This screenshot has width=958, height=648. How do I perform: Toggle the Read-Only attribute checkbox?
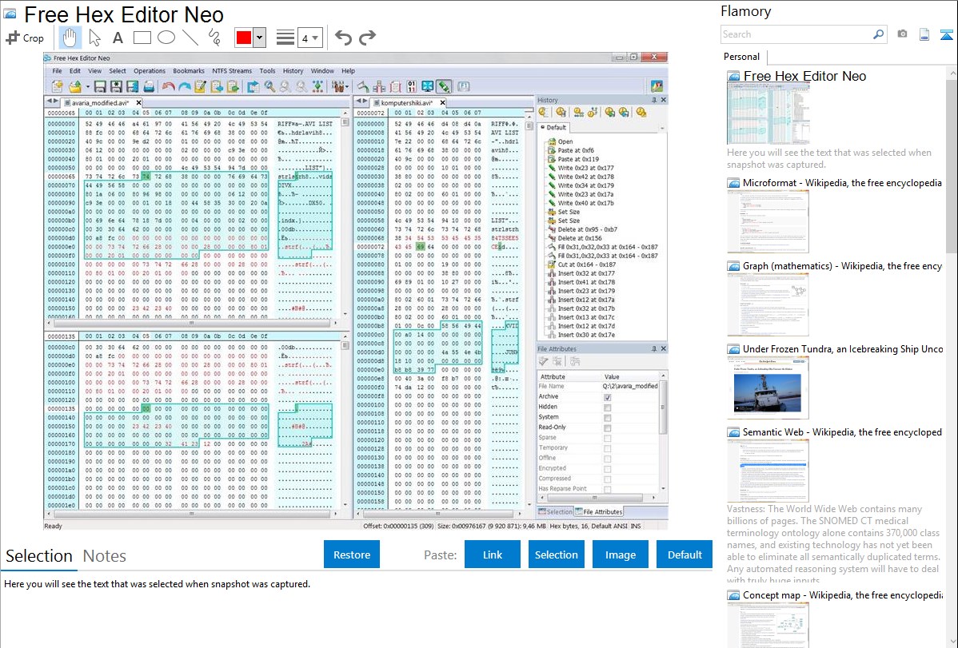click(x=607, y=428)
